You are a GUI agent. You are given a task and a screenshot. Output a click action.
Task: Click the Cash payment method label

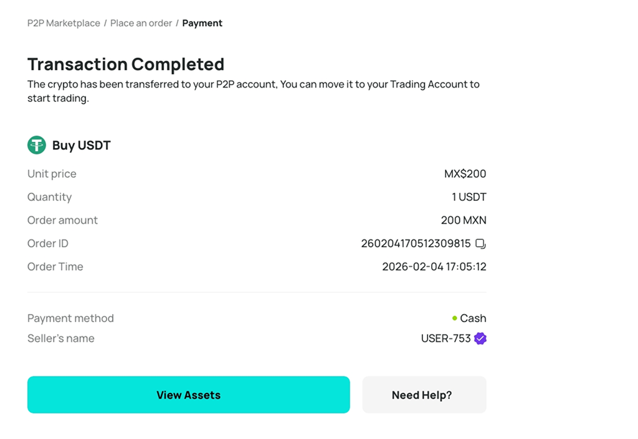(473, 318)
